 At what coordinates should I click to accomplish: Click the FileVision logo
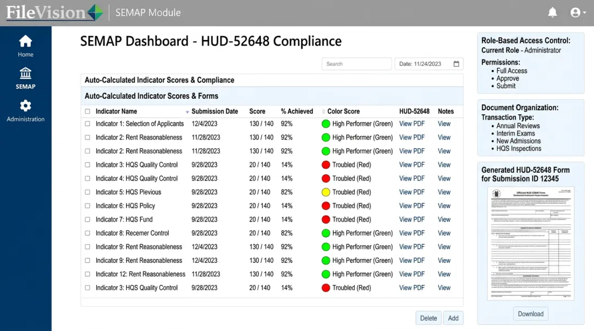tap(54, 12)
